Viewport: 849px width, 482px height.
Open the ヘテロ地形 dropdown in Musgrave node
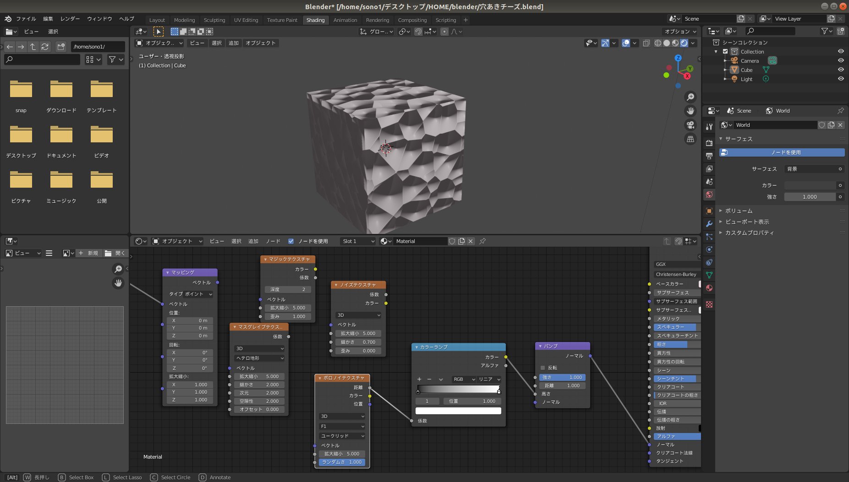(259, 358)
